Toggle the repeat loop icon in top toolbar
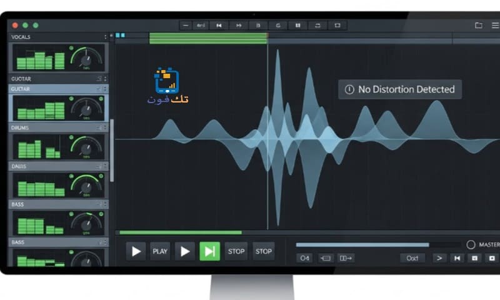Screen dimensions: 500x300 pyautogui.click(x=317, y=26)
